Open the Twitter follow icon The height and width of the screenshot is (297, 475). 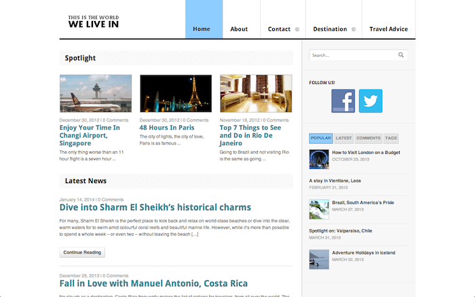370,101
